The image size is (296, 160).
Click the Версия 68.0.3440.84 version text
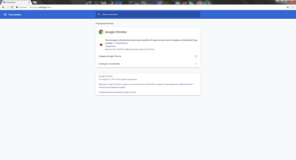129,49
